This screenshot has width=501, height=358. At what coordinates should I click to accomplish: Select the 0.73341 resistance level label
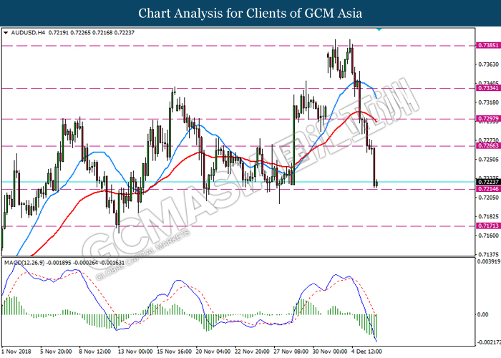(488, 88)
